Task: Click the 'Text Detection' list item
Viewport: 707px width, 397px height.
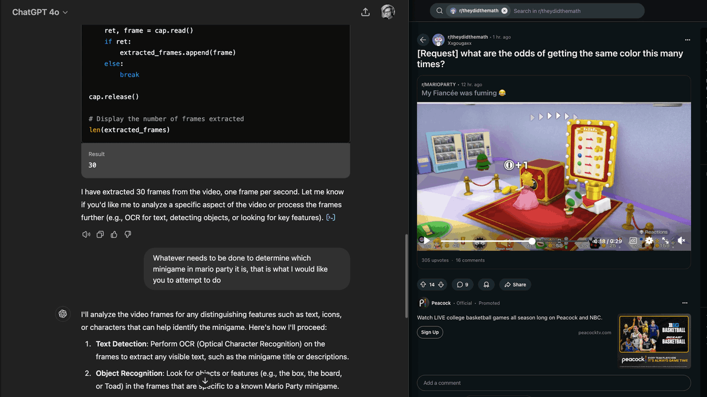Action: click(223, 350)
